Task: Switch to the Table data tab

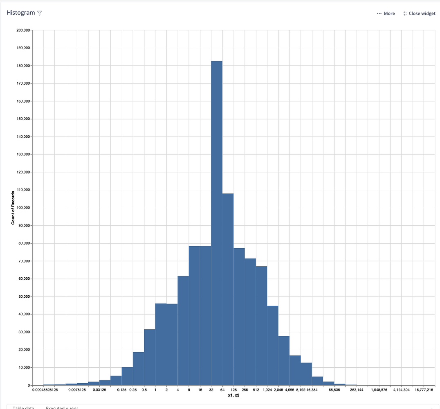Action: pos(23,407)
